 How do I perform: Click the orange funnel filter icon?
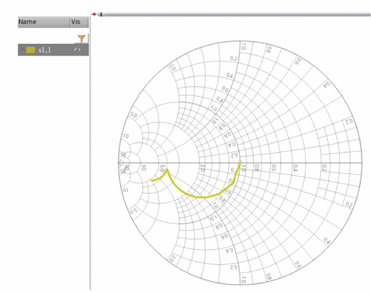pyautogui.click(x=81, y=38)
